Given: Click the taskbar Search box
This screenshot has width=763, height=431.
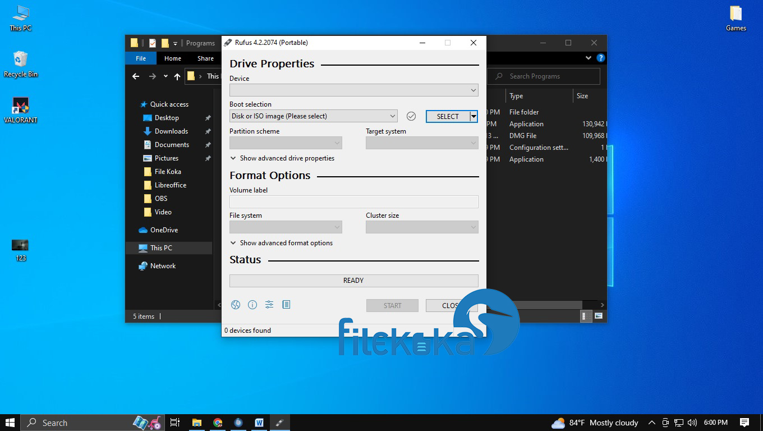Looking at the screenshot, I should coord(93,423).
